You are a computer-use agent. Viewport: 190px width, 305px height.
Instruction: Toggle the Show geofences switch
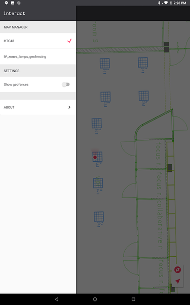click(66, 84)
